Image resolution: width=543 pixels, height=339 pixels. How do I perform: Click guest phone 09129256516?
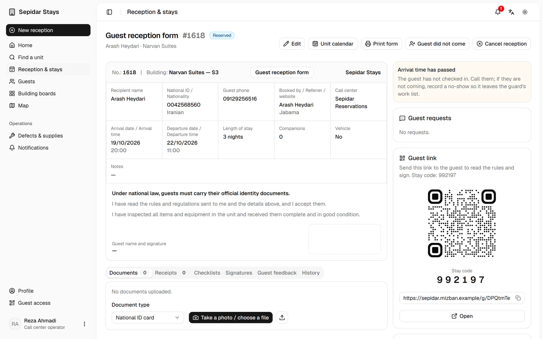(x=240, y=99)
